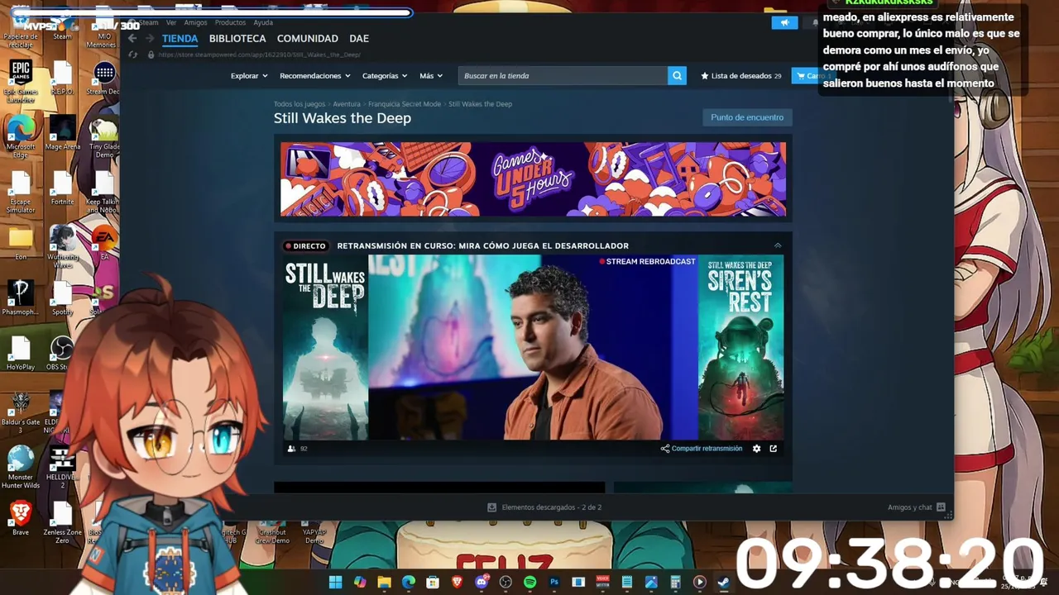This screenshot has width=1059, height=595.
Task: Click the magnifier search button in store
Action: click(678, 75)
